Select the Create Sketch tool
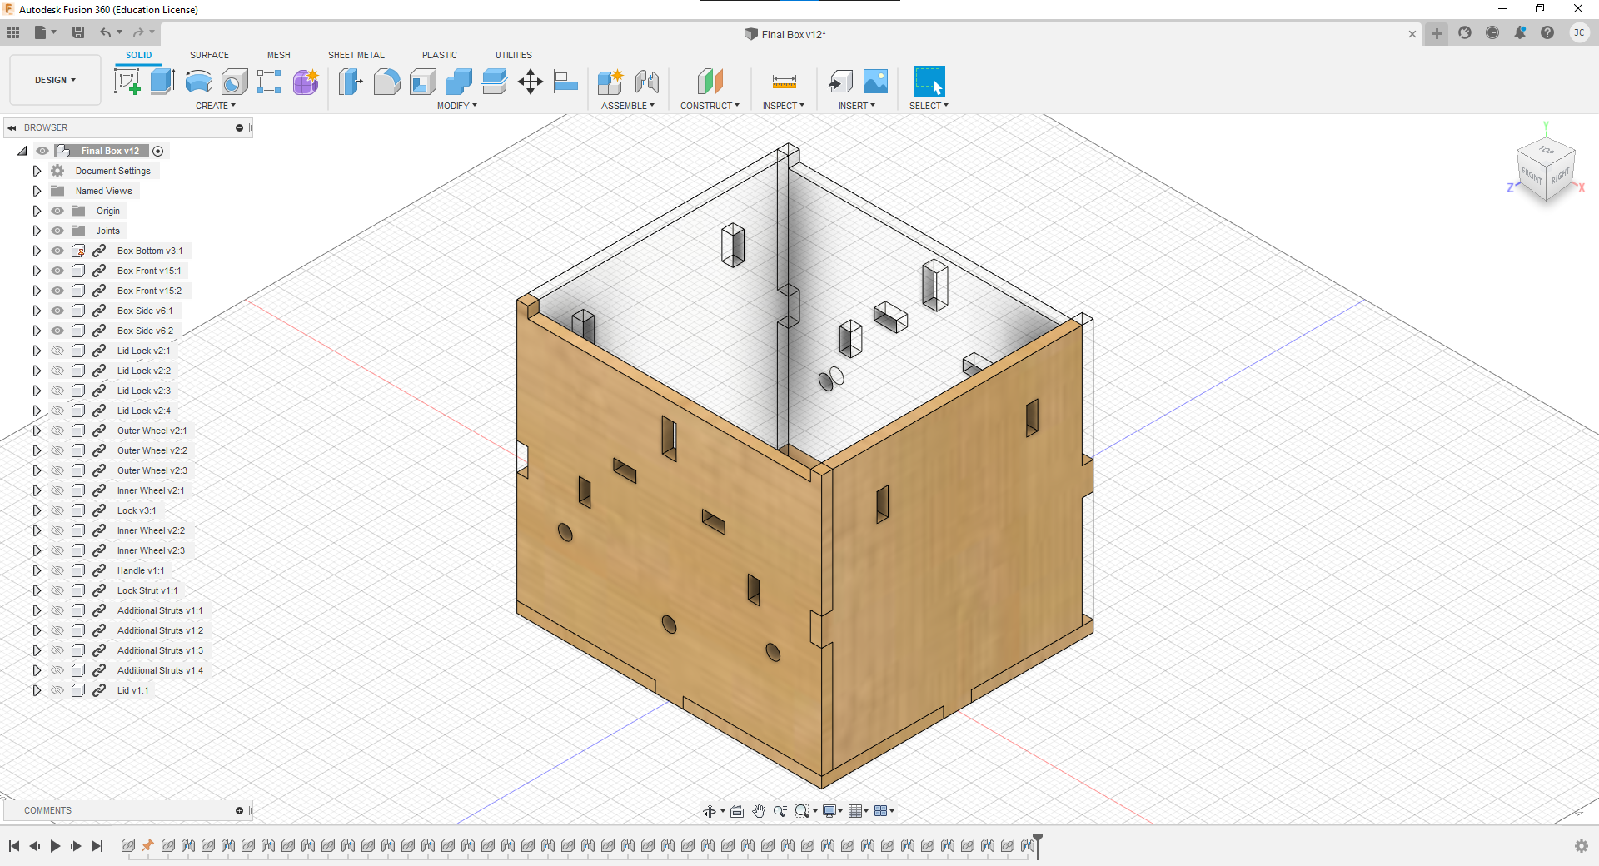 point(127,82)
